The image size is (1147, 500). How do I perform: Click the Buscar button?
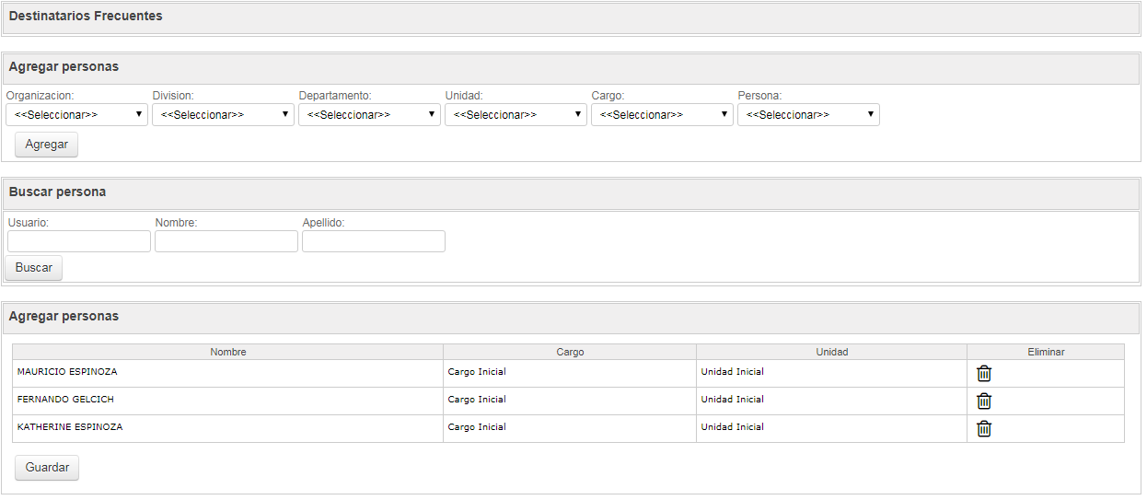click(34, 268)
